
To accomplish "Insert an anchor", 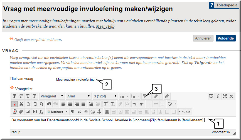I will point(99,112).
